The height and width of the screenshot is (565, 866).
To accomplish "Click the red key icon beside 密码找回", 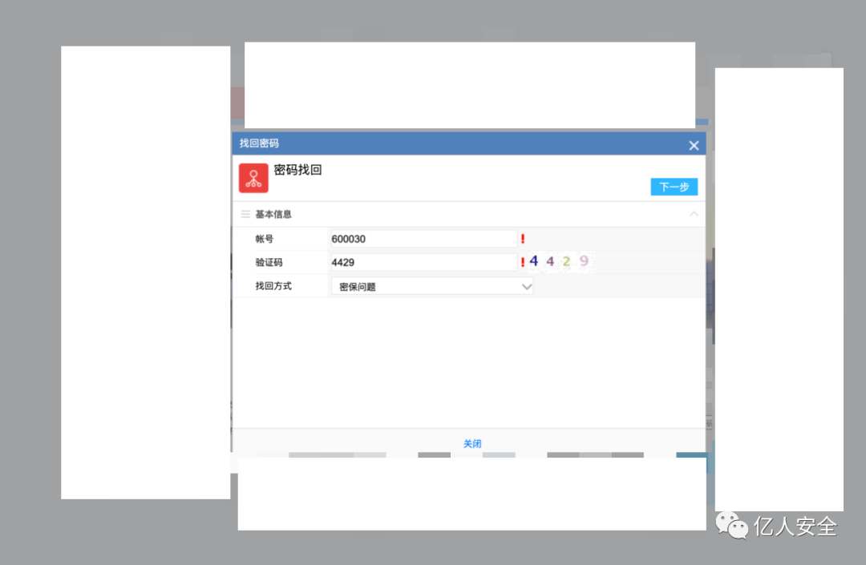I will [253, 177].
